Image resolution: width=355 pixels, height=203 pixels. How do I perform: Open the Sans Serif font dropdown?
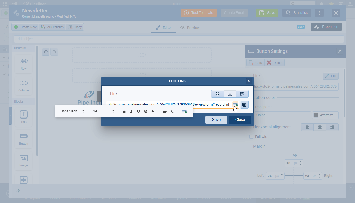click(x=72, y=111)
